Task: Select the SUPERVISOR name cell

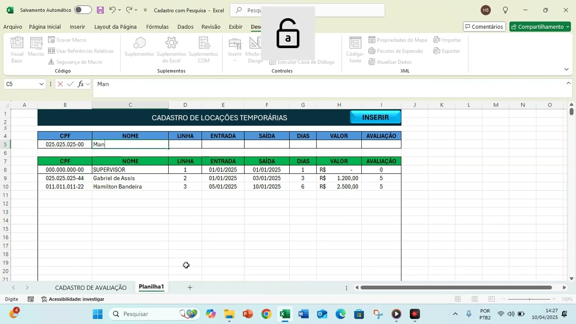Action: pos(130,170)
